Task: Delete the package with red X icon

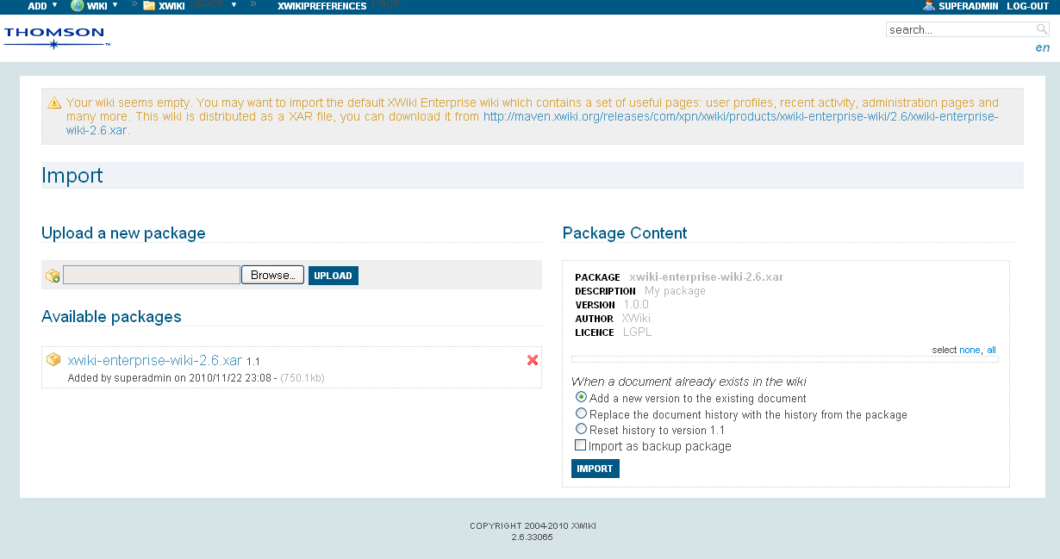Action: pyautogui.click(x=533, y=360)
